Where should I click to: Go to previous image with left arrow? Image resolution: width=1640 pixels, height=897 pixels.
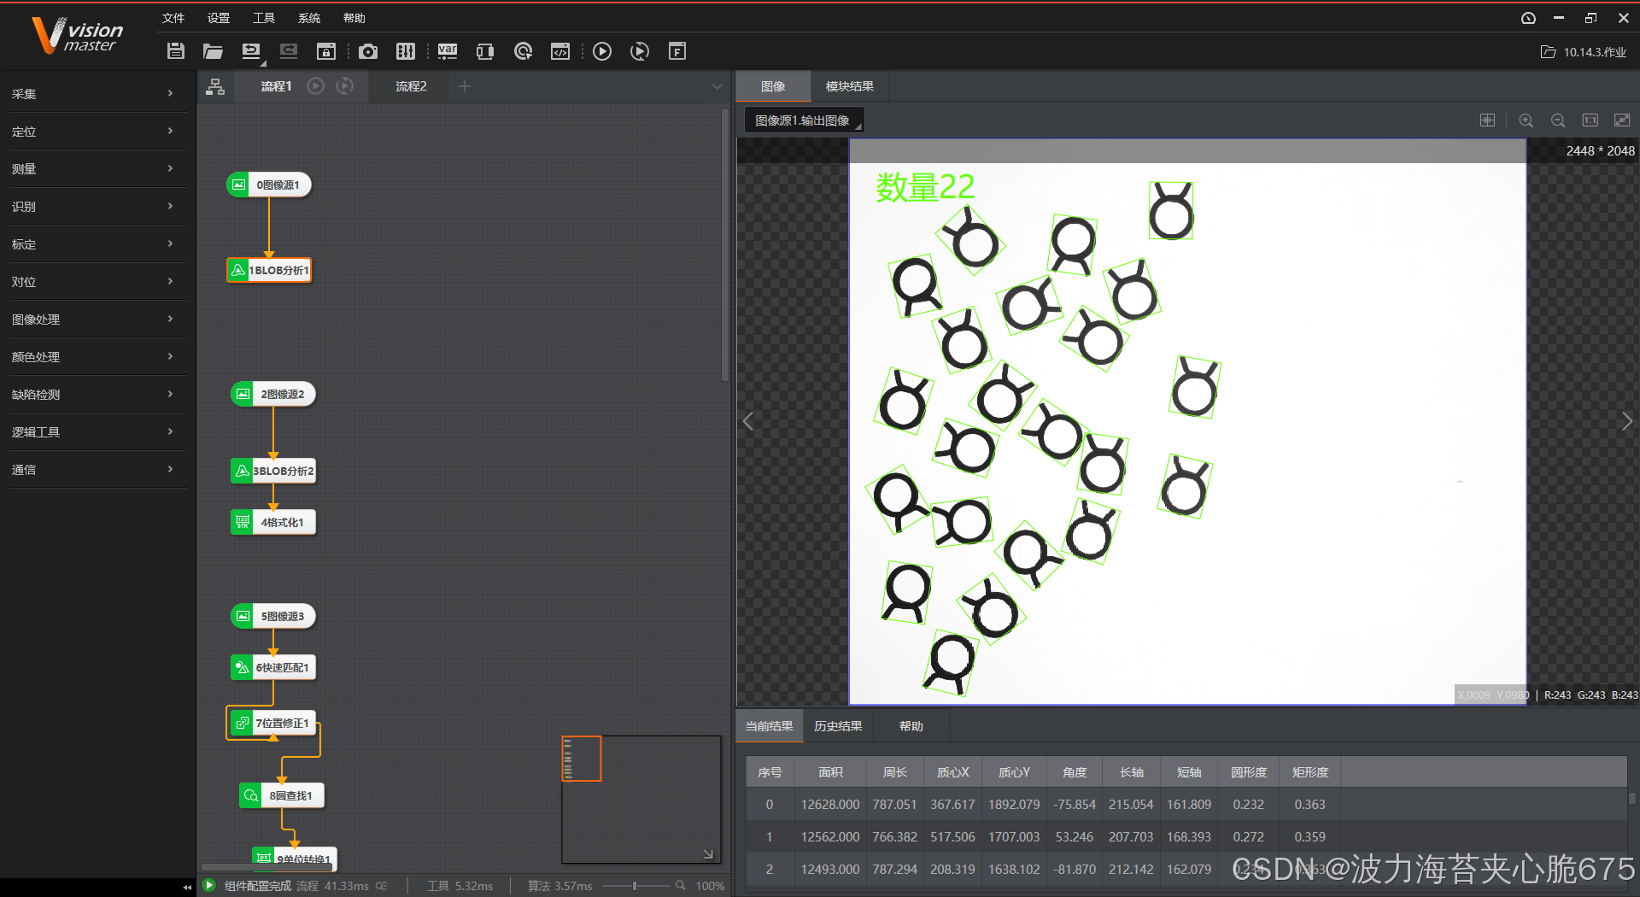pyautogui.click(x=748, y=421)
